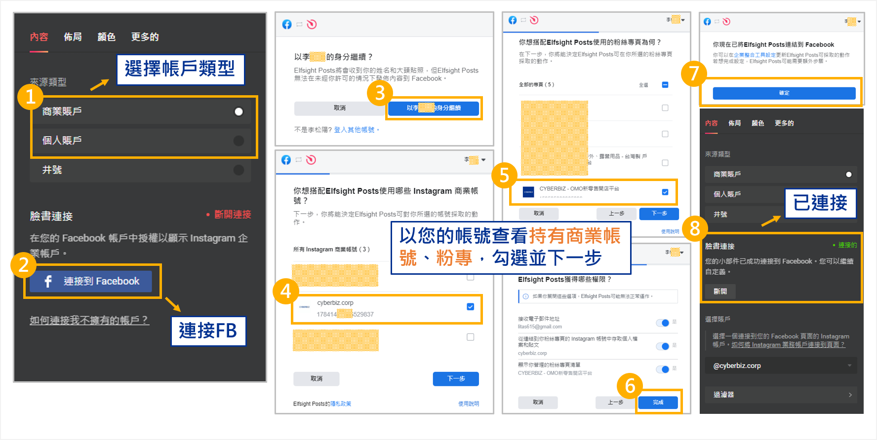Toggle 顯示你管理的粉絲專頁清單 permission switch
The image size is (877, 440).
point(663,369)
